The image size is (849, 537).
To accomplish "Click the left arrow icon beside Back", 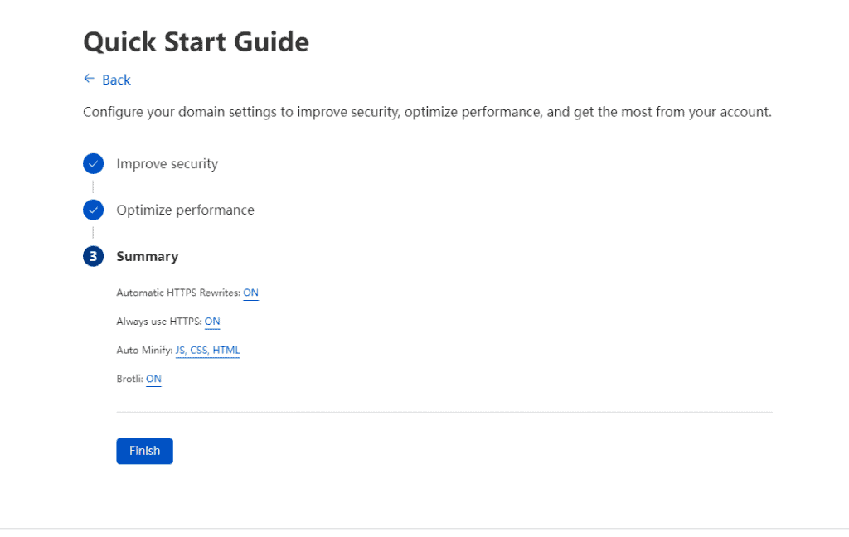I will tap(89, 79).
